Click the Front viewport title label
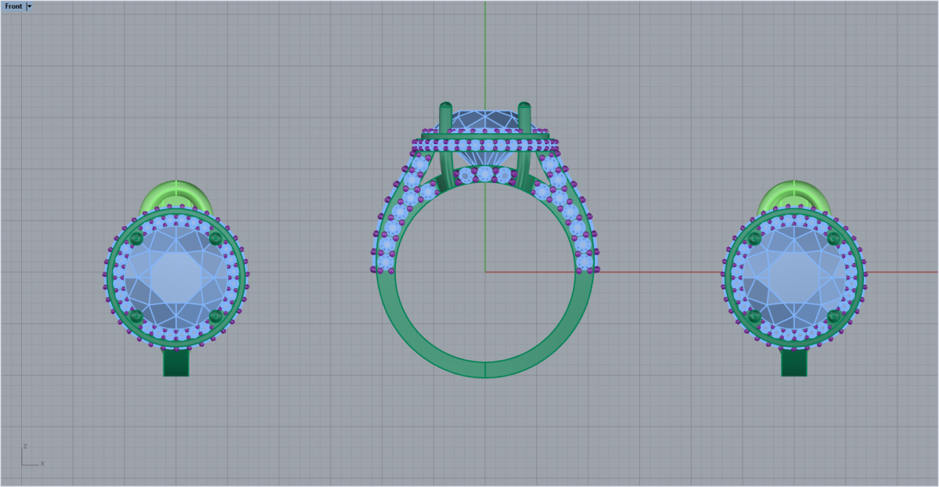Image resolution: width=939 pixels, height=487 pixels. pyautogui.click(x=13, y=6)
